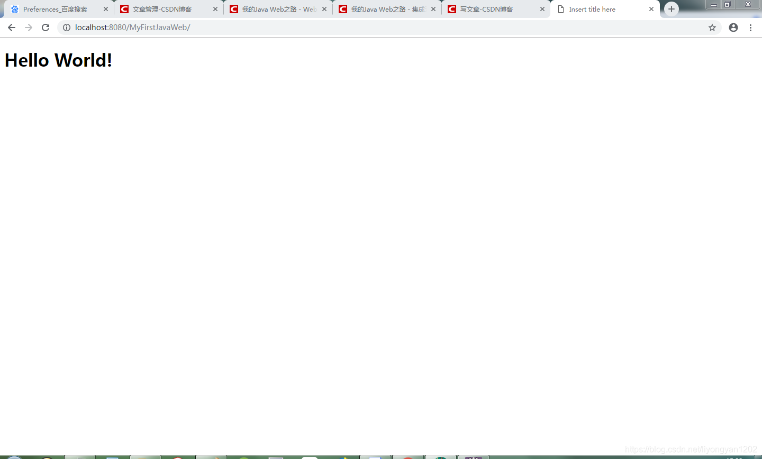This screenshot has width=762, height=459.
Task: Click the Hello World! heading
Action: click(58, 60)
